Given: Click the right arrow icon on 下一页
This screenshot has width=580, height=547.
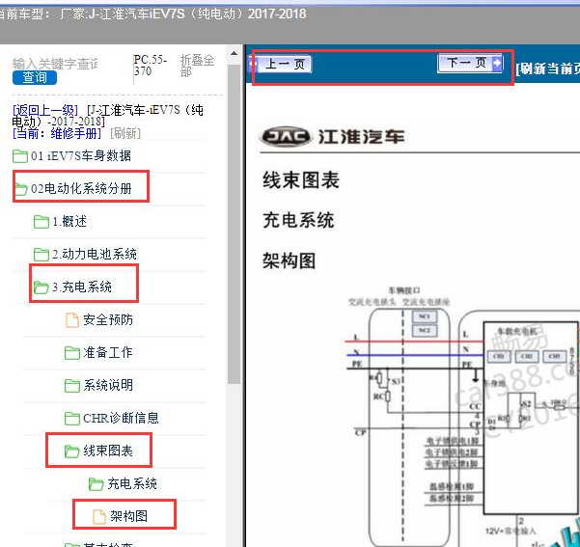Looking at the screenshot, I should (x=497, y=63).
